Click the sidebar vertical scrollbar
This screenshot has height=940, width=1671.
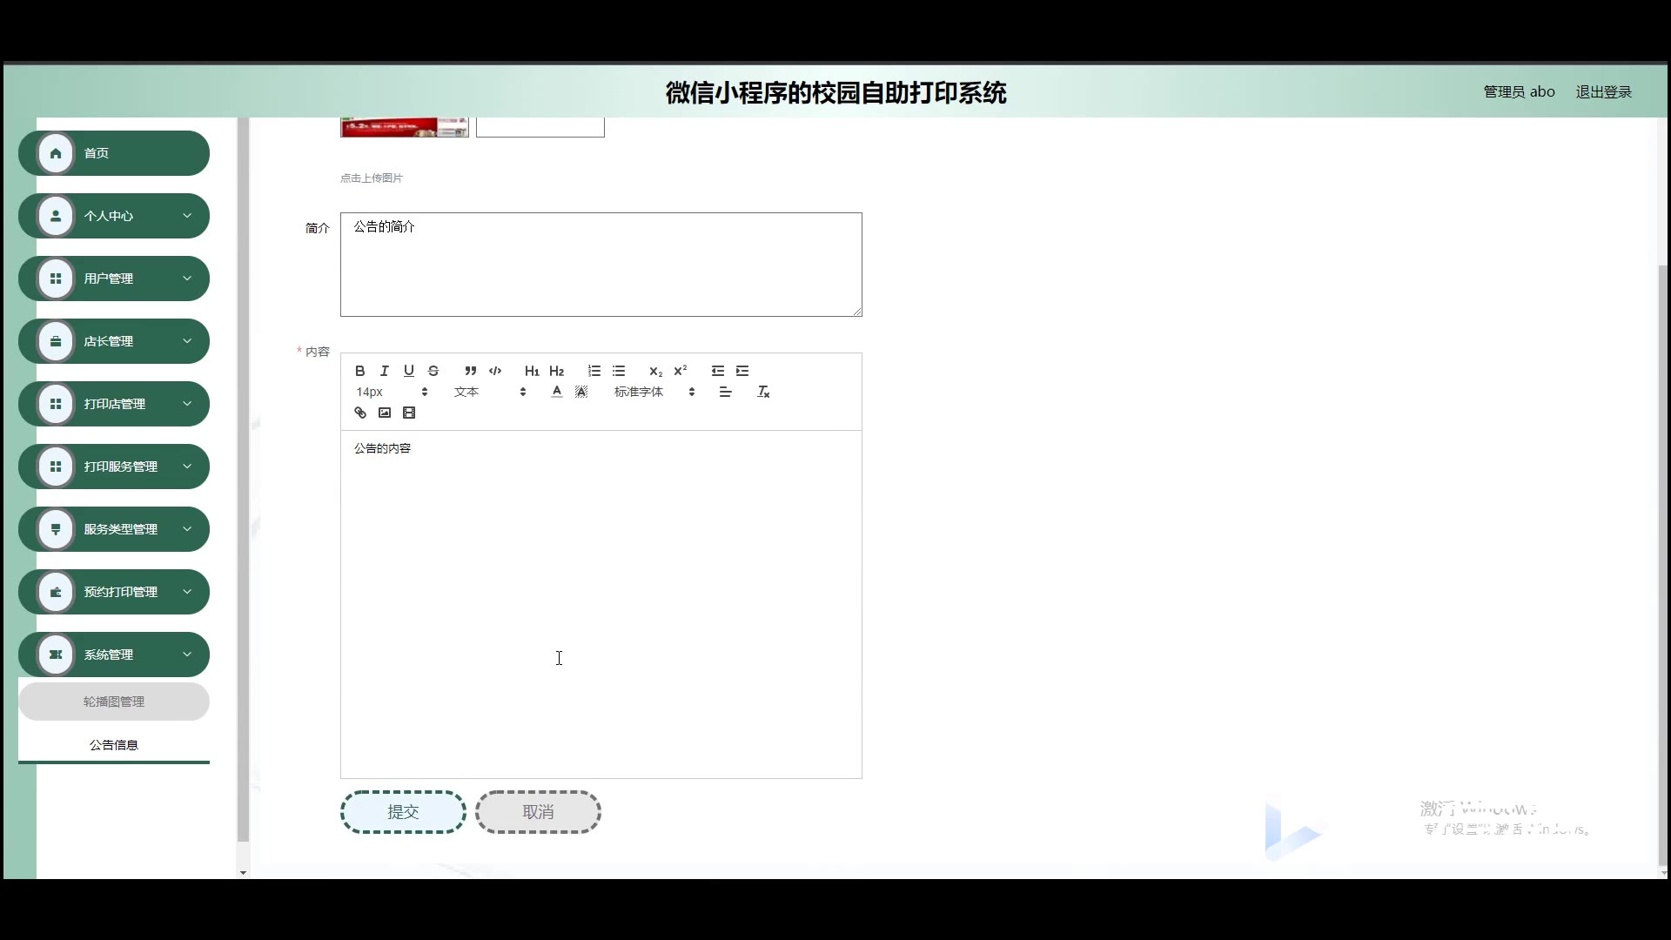click(x=243, y=479)
